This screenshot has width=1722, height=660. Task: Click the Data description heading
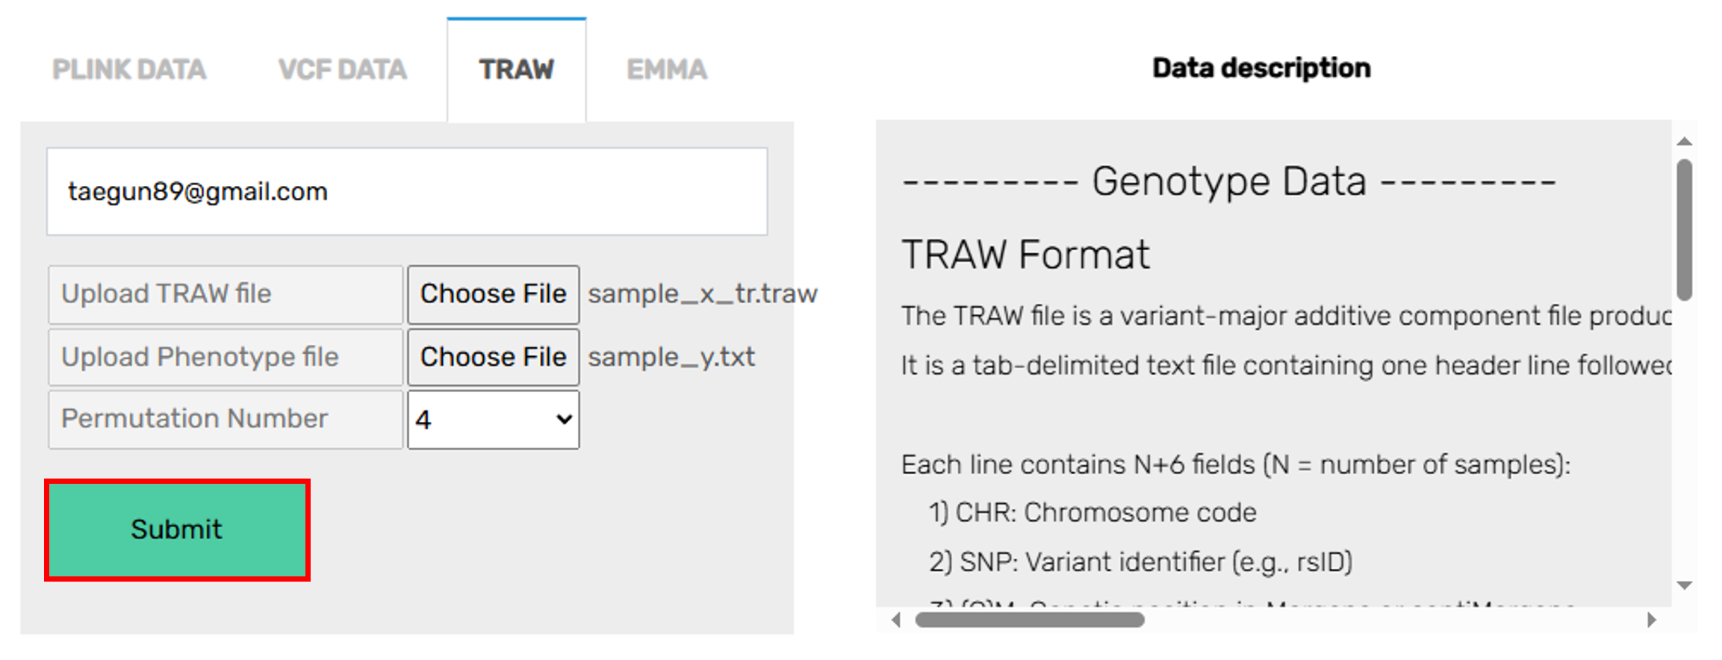pos(1261,69)
